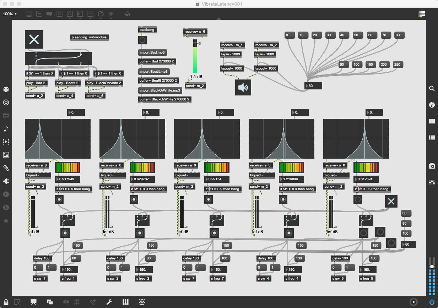Open the global transport clock icon

click(x=413, y=302)
